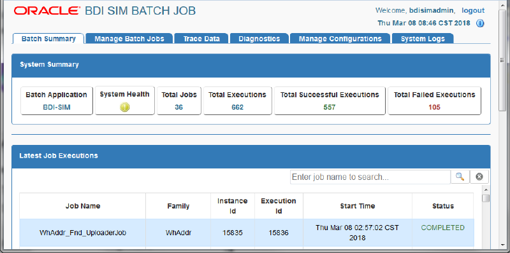This screenshot has height=253, width=510.
Task: Switch to the Manage Batch Jobs tab
Action: point(129,39)
